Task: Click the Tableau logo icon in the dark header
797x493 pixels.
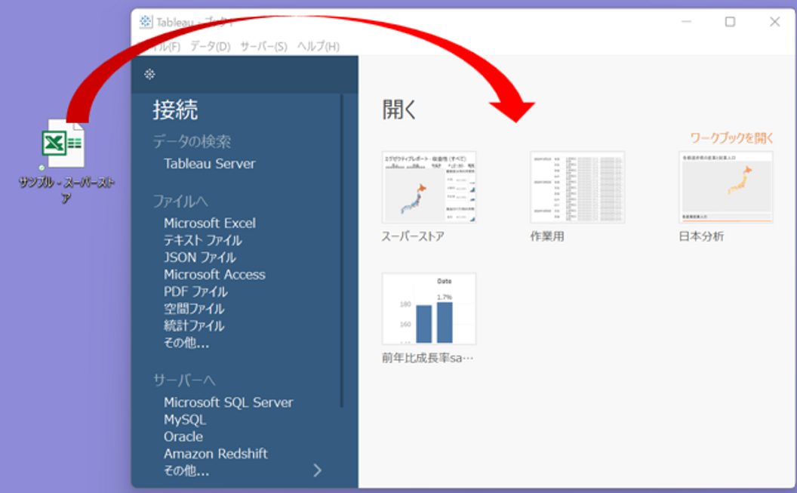Action: coord(149,75)
